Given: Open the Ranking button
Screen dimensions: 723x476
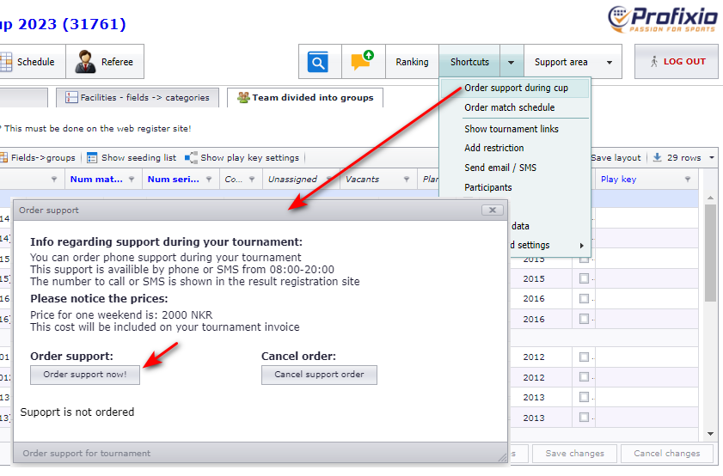Looking at the screenshot, I should [412, 62].
